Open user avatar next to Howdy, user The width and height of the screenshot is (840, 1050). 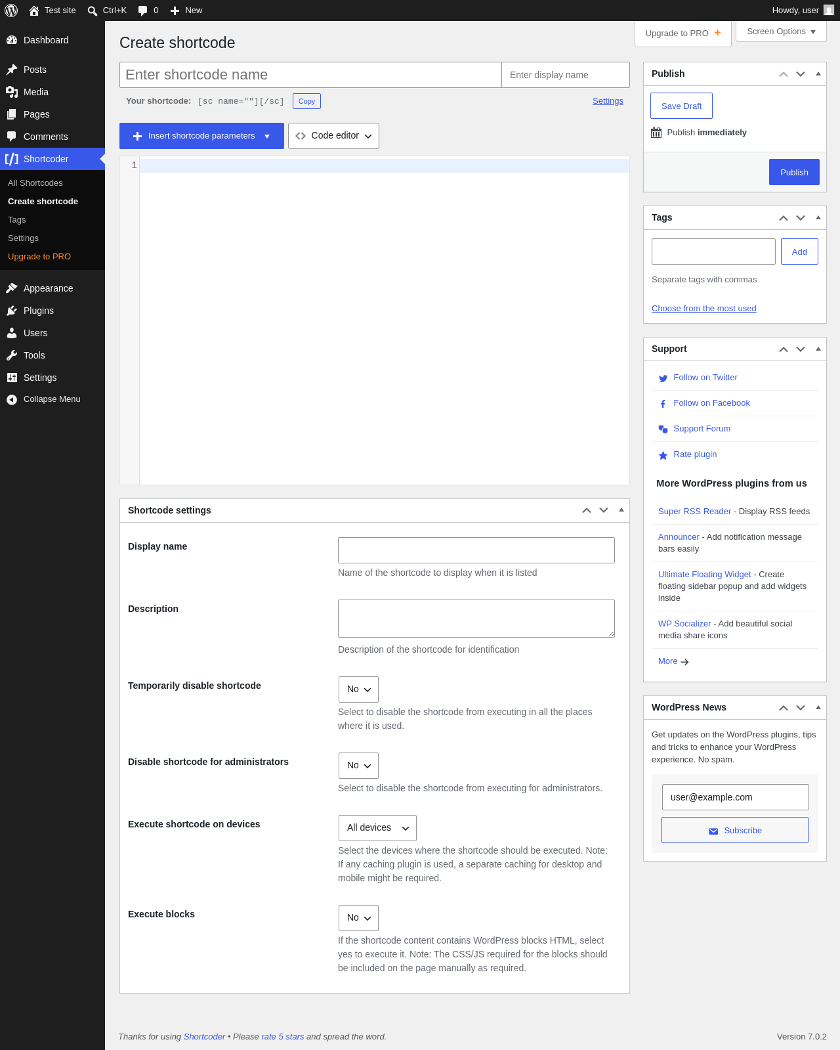coord(829,11)
